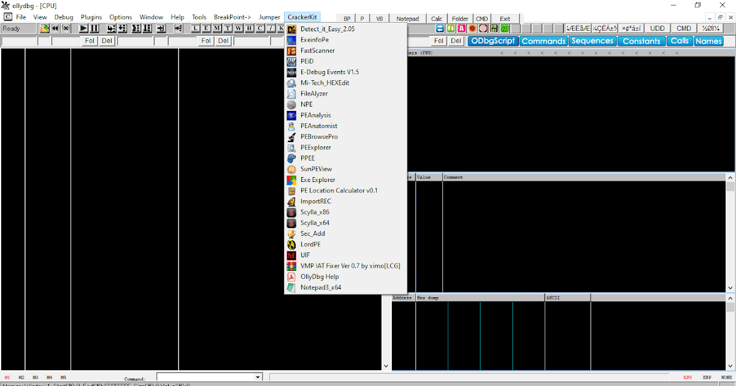Open PEAnalysis tool

pos(345,115)
